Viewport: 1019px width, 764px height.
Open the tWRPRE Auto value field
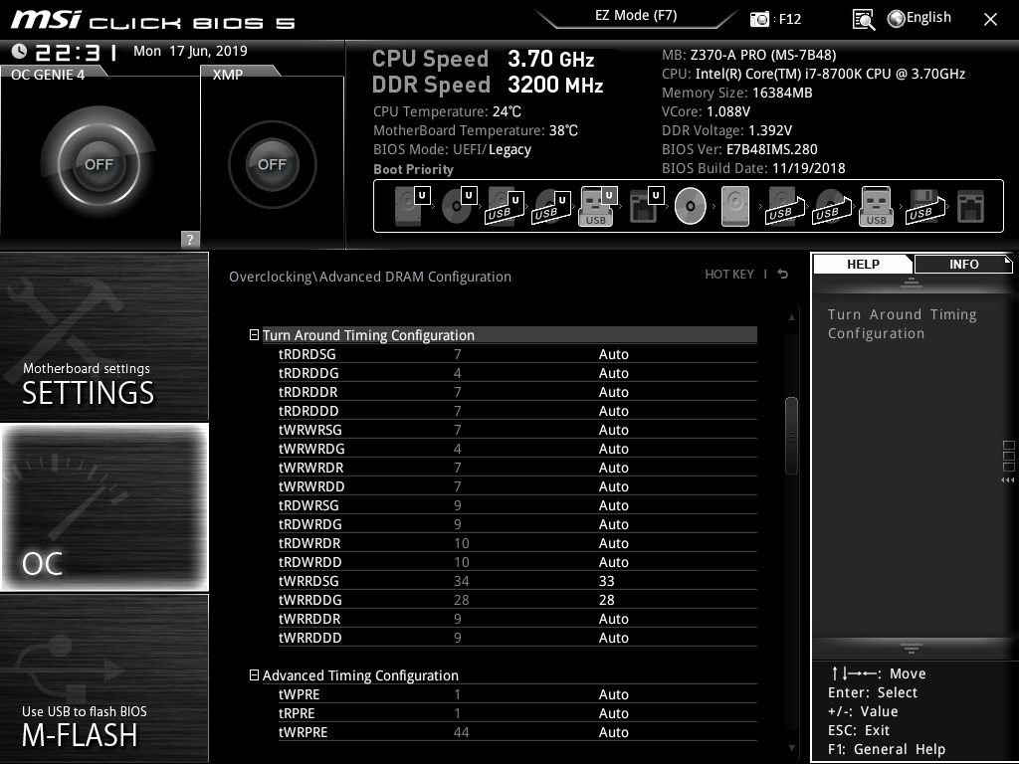613,732
